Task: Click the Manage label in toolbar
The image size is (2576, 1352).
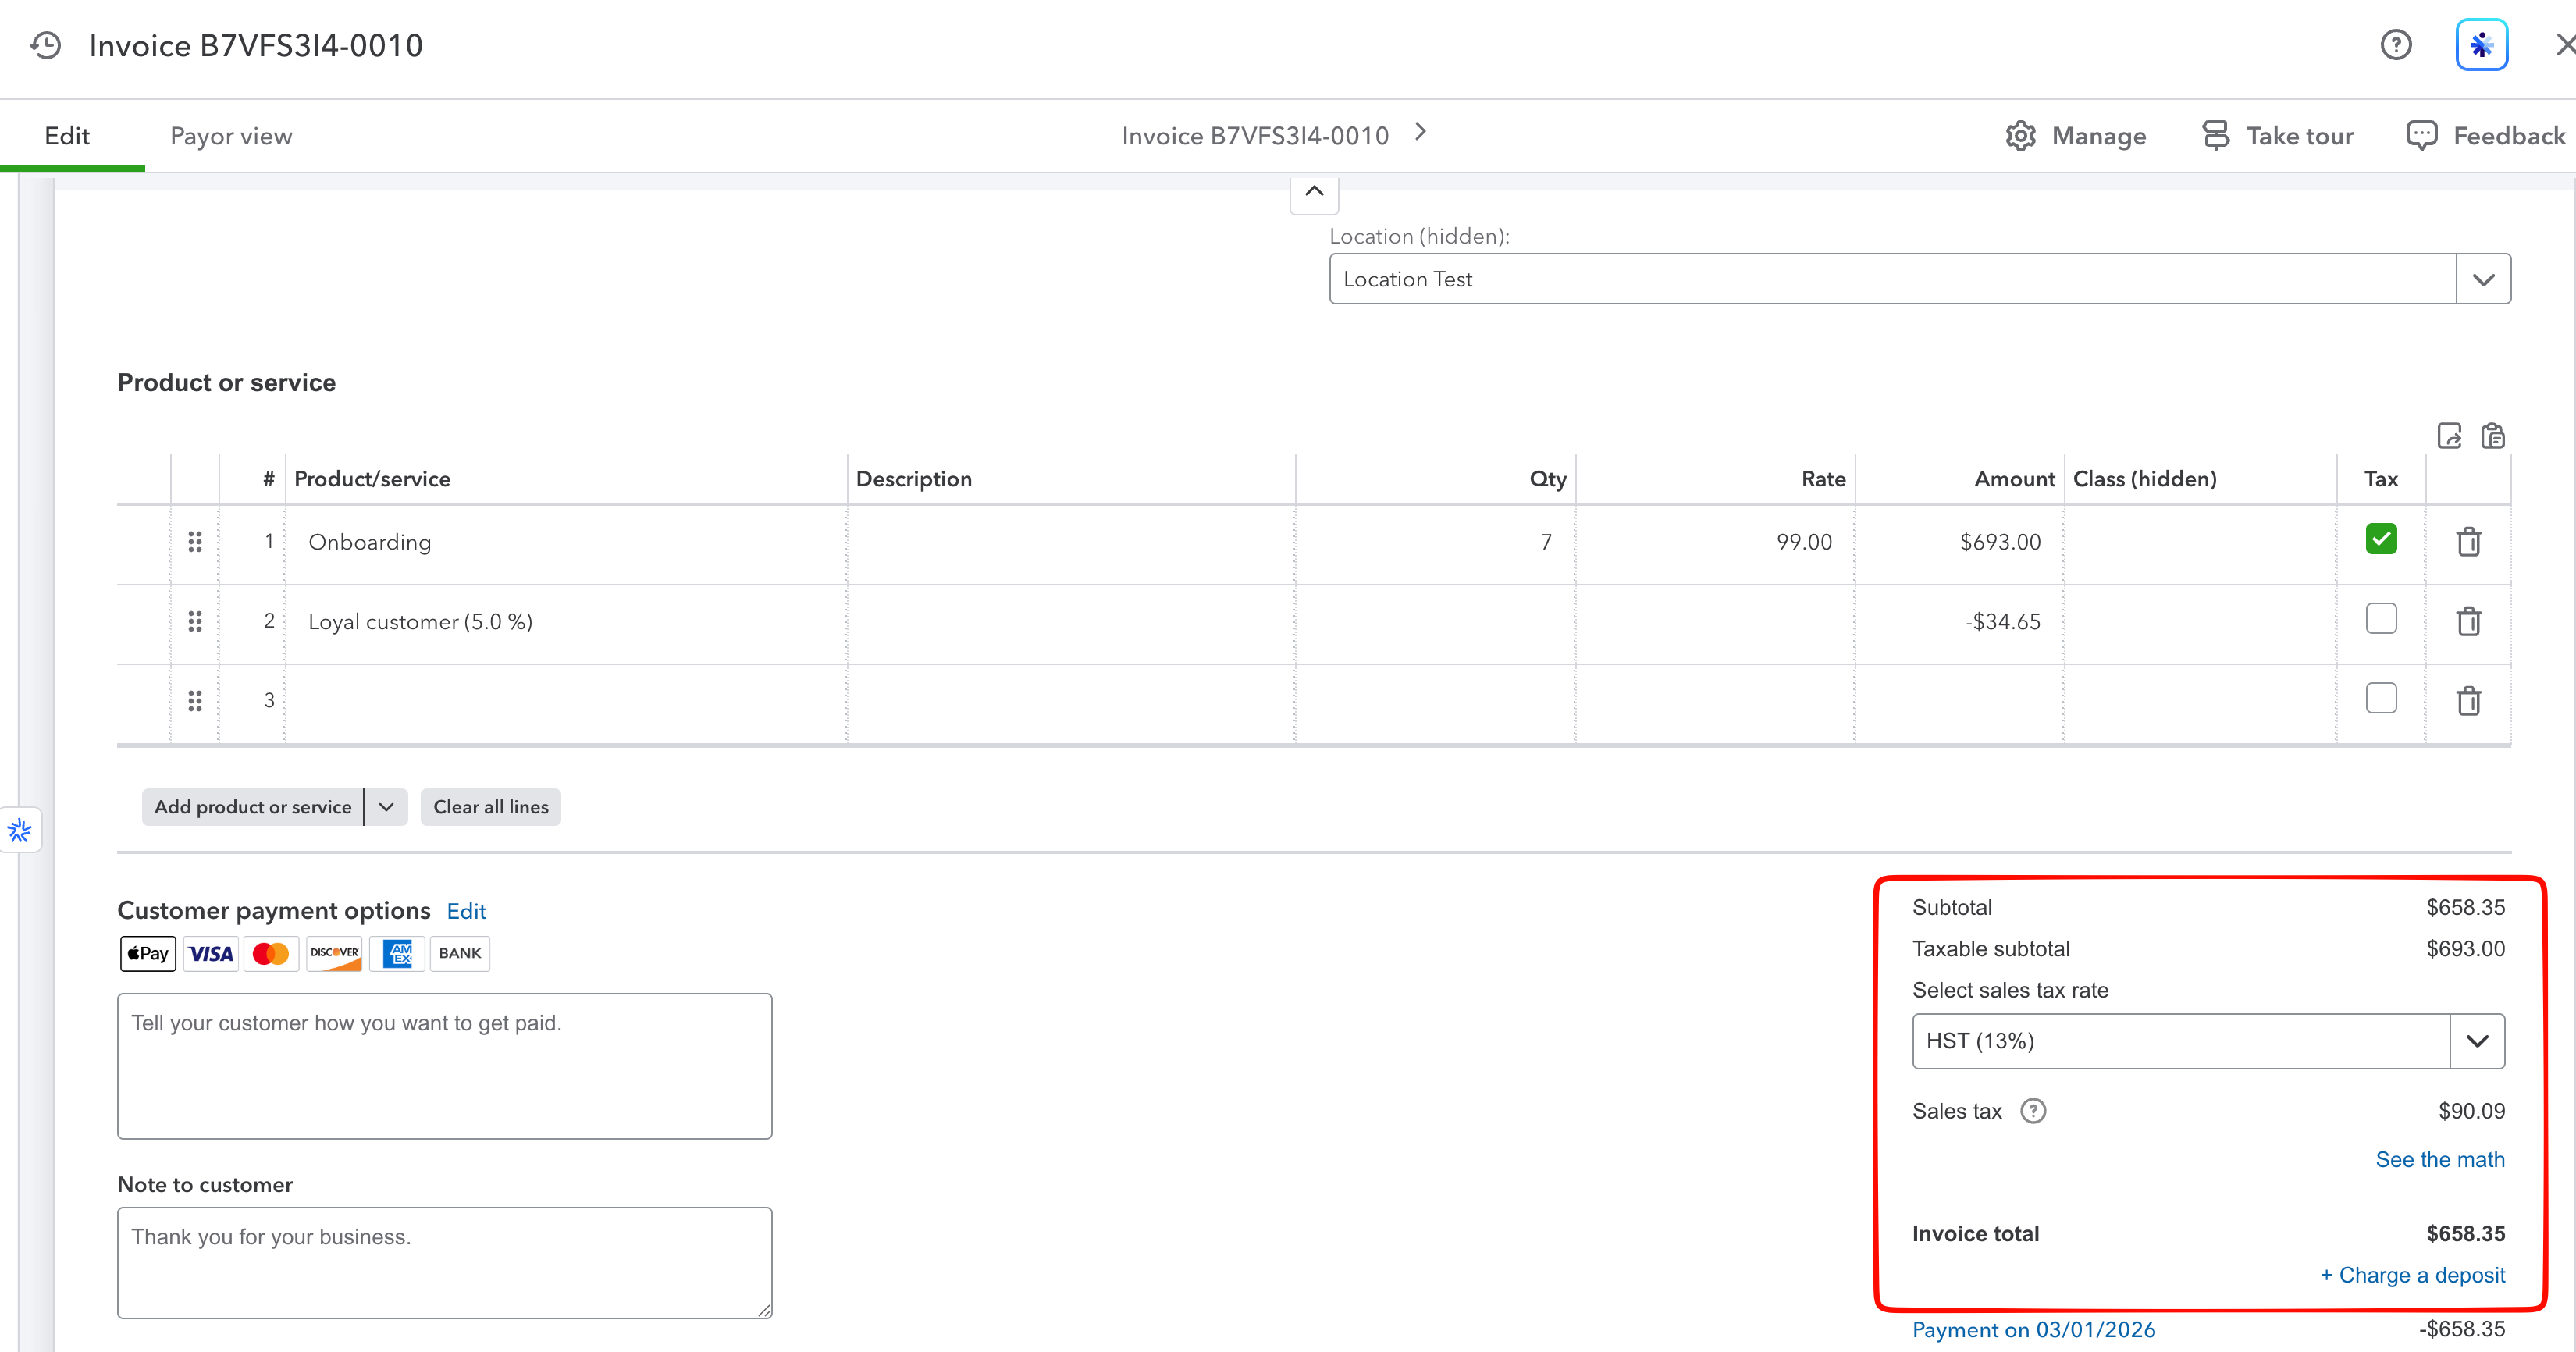Action: click(2099, 136)
